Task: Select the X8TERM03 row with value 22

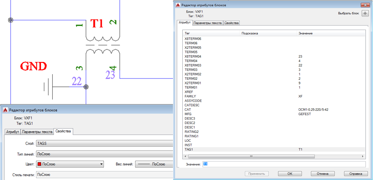Action: tap(274, 65)
